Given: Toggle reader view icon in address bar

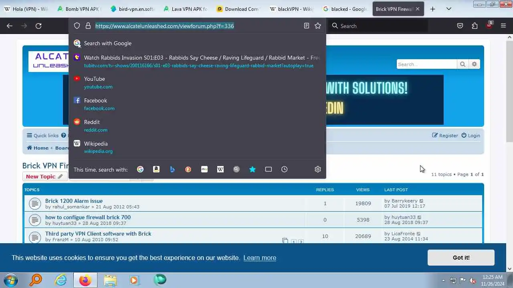Looking at the screenshot, I should tap(307, 26).
